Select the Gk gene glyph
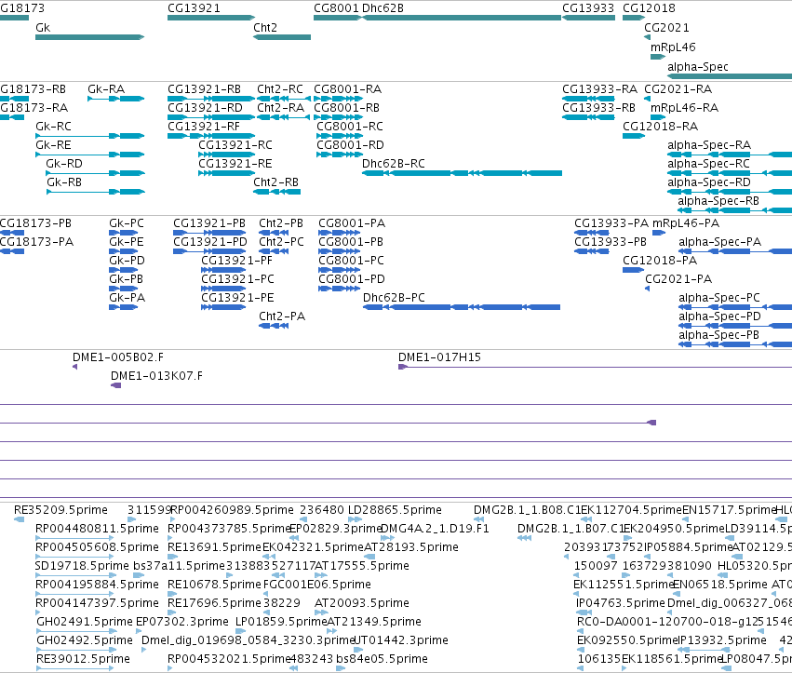The height and width of the screenshot is (673, 792). pos(90,37)
